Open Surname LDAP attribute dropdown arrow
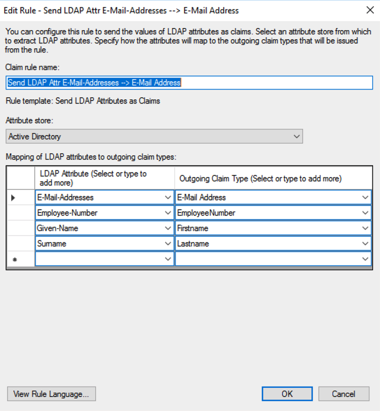 (x=168, y=244)
